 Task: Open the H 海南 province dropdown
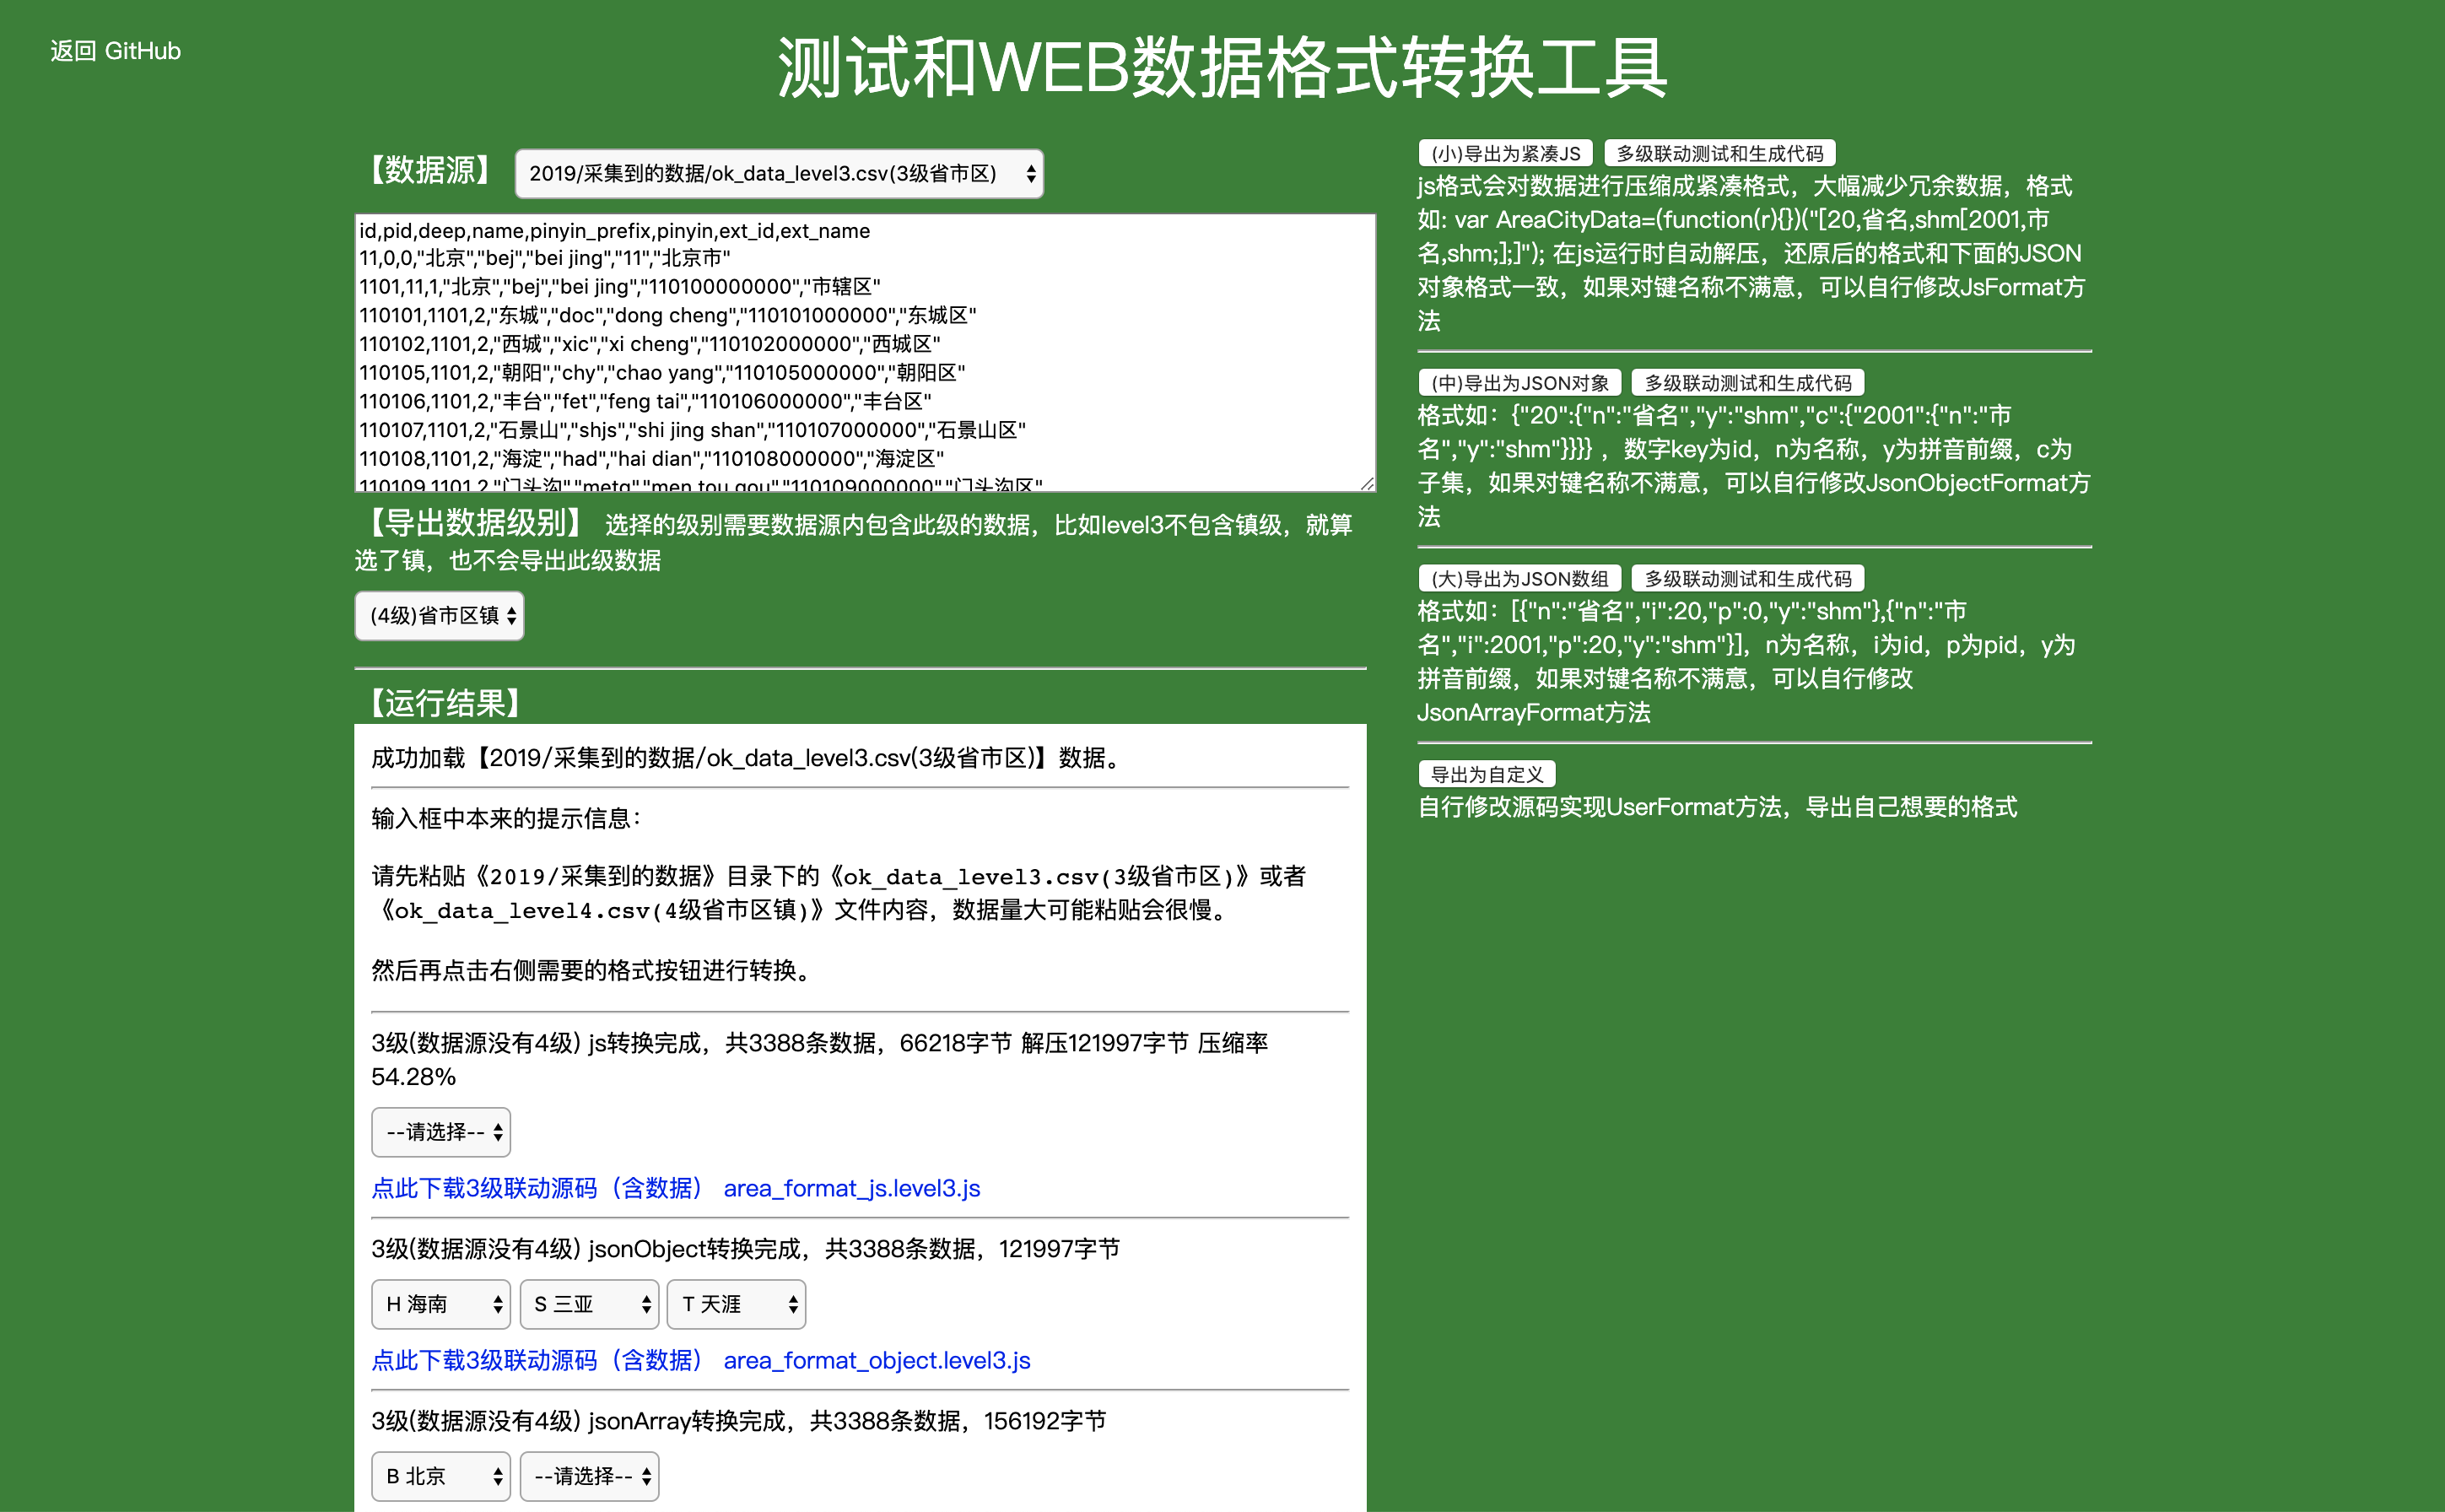coord(441,1304)
